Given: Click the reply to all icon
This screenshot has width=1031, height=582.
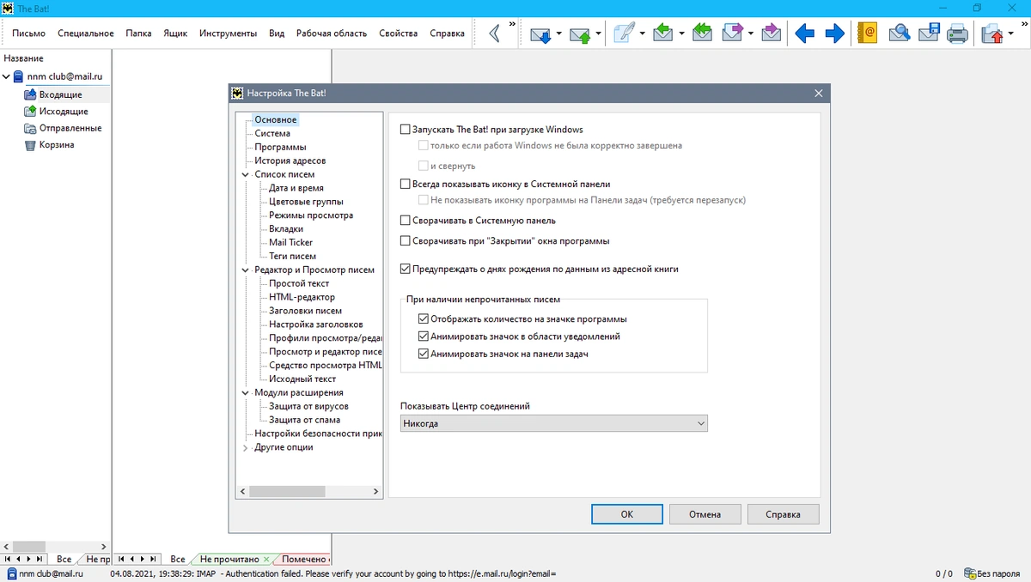Looking at the screenshot, I should [702, 34].
